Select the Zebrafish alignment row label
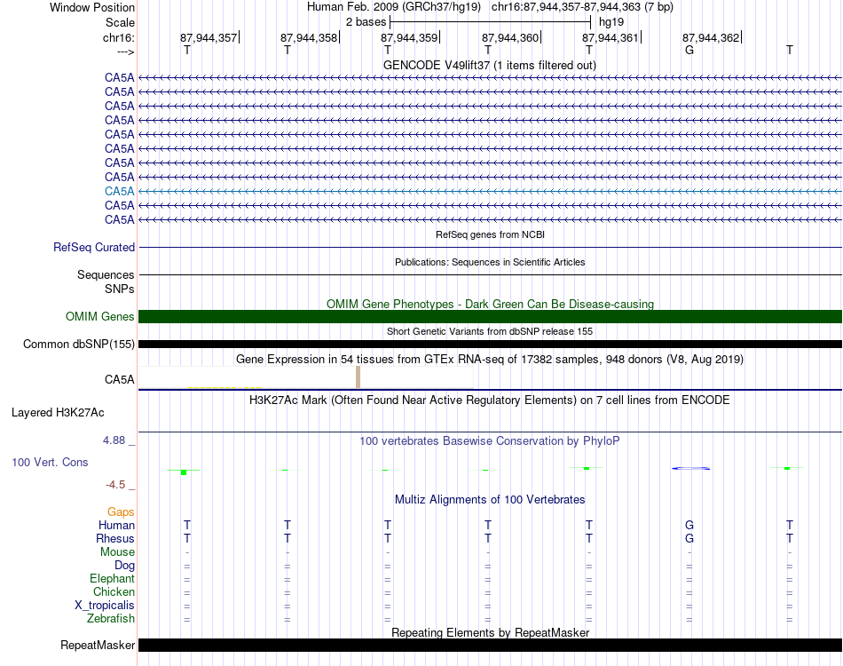The width and height of the screenshot is (843, 666). (111, 619)
